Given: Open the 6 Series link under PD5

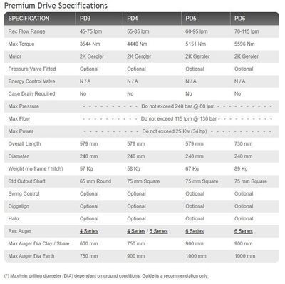Looking at the screenshot, I should pos(195,231).
